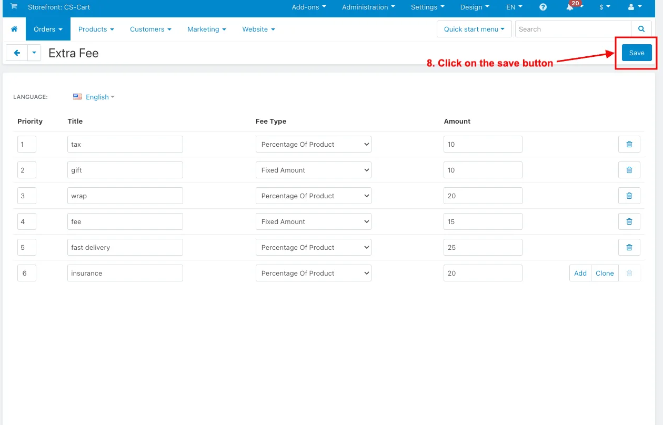The width and height of the screenshot is (663, 425).
Task: Click the gift title field
Action: [x=125, y=170]
